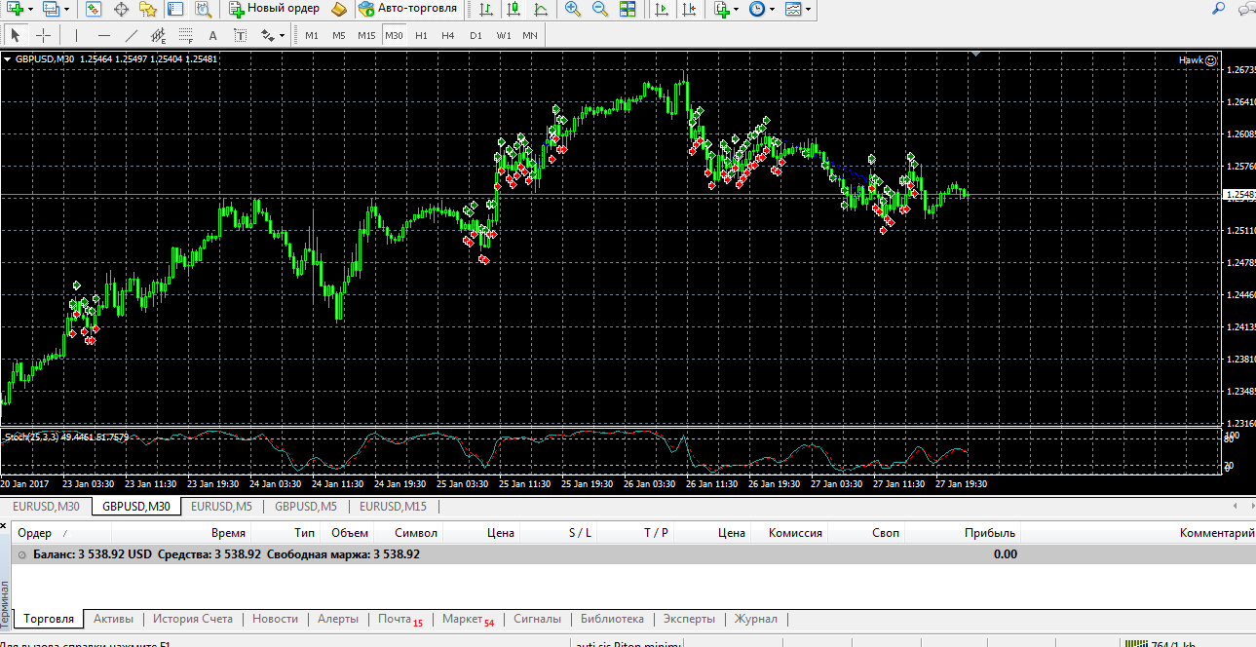Select the M30 timeframe button
Image resolution: width=1256 pixels, height=647 pixels.
[x=394, y=35]
